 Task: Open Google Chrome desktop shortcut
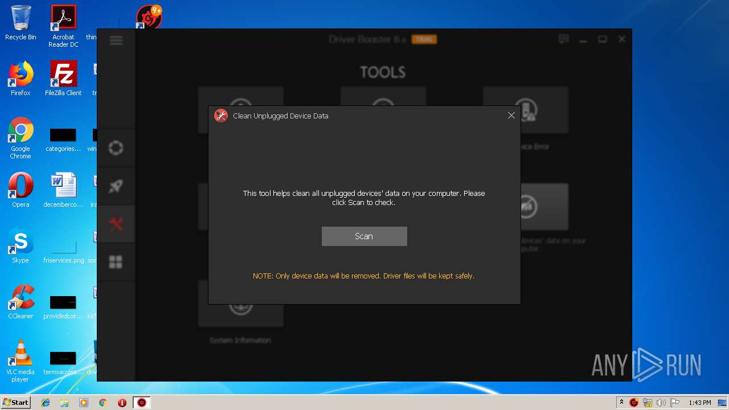point(21,138)
